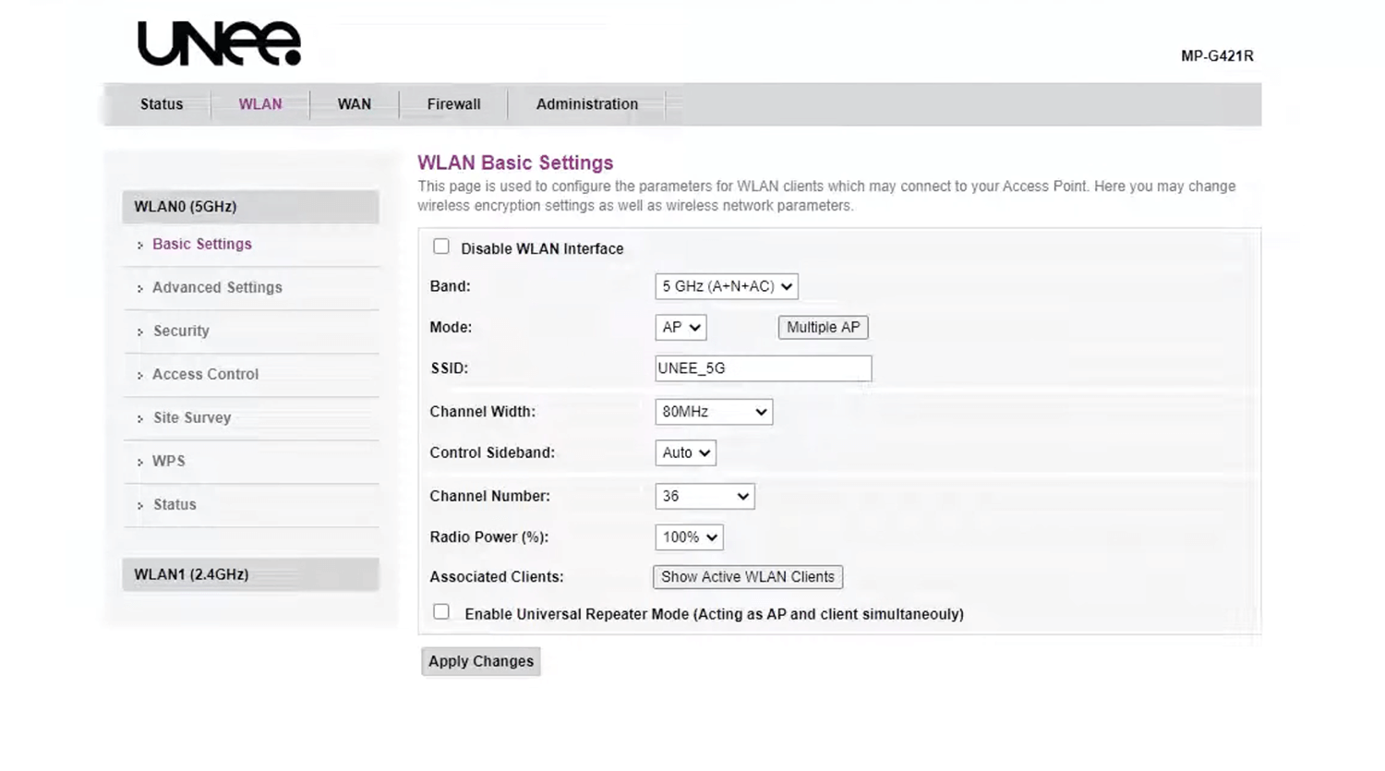Select Site Survey from the sidebar
This screenshot has width=1385, height=771.
[x=192, y=418]
